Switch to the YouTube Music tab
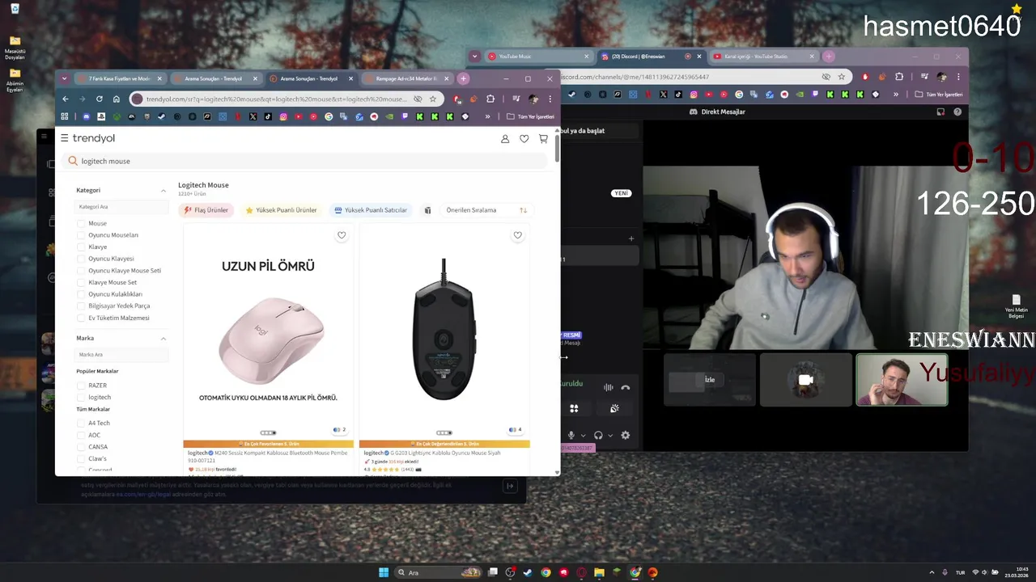Screen dimensions: 1036x582 539,57
